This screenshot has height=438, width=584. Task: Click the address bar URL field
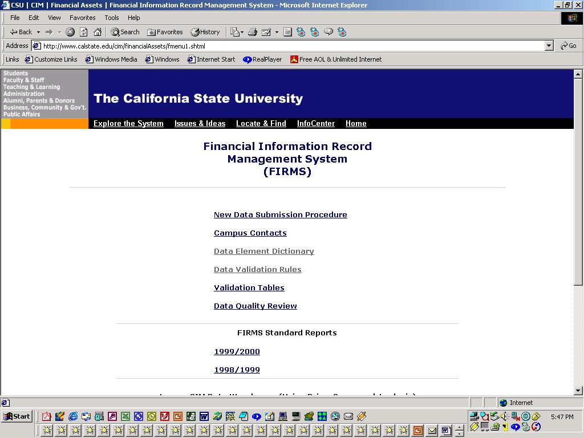coord(289,46)
